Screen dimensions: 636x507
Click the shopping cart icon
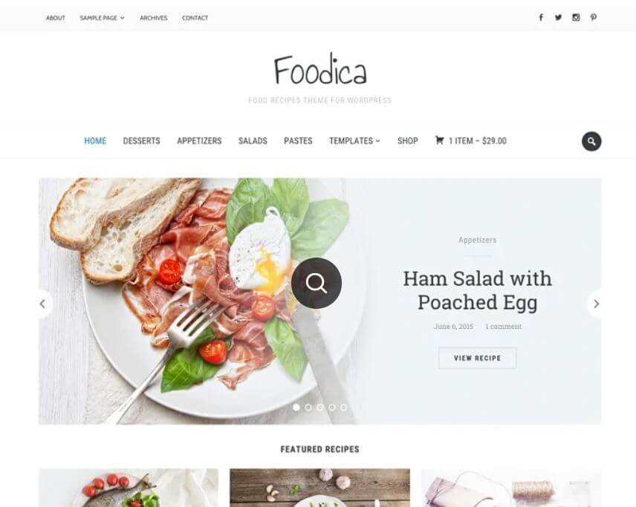439,140
